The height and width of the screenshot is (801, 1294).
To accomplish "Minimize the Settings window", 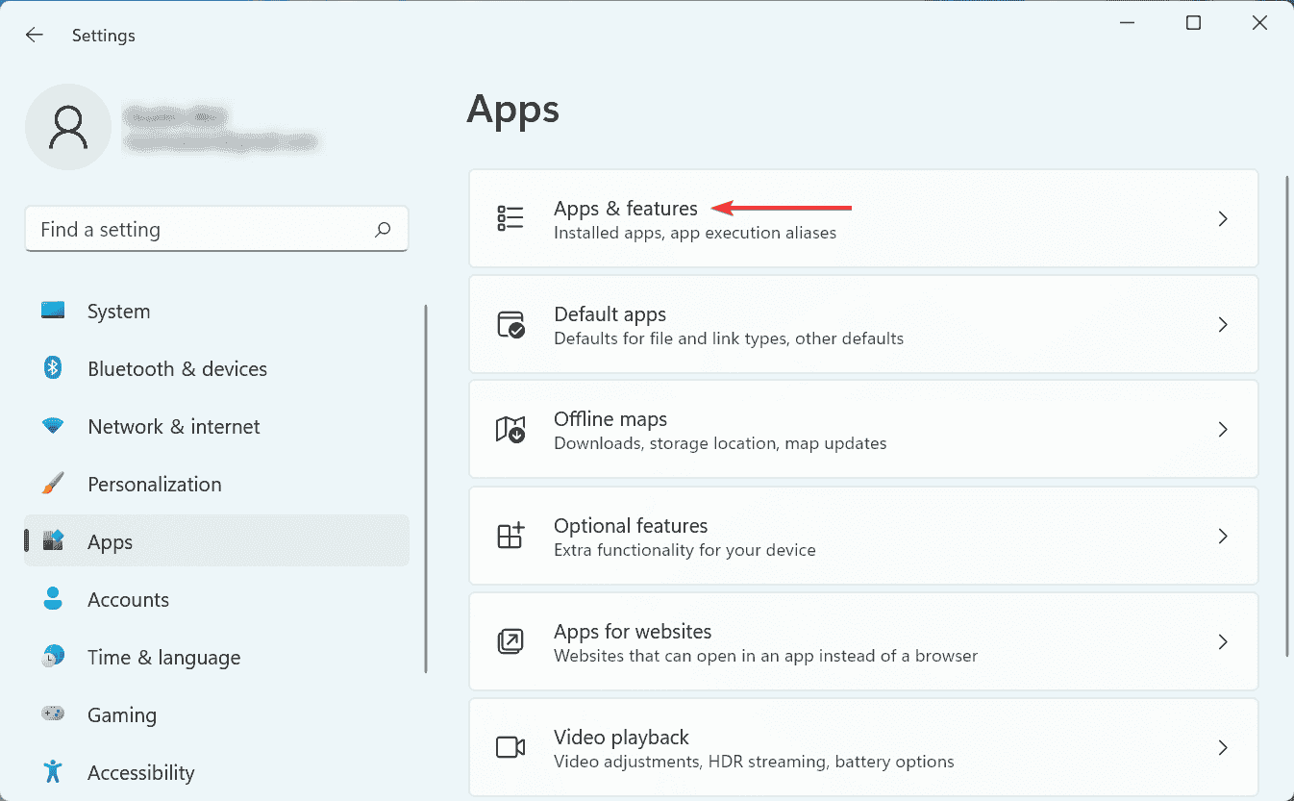I will [1126, 23].
